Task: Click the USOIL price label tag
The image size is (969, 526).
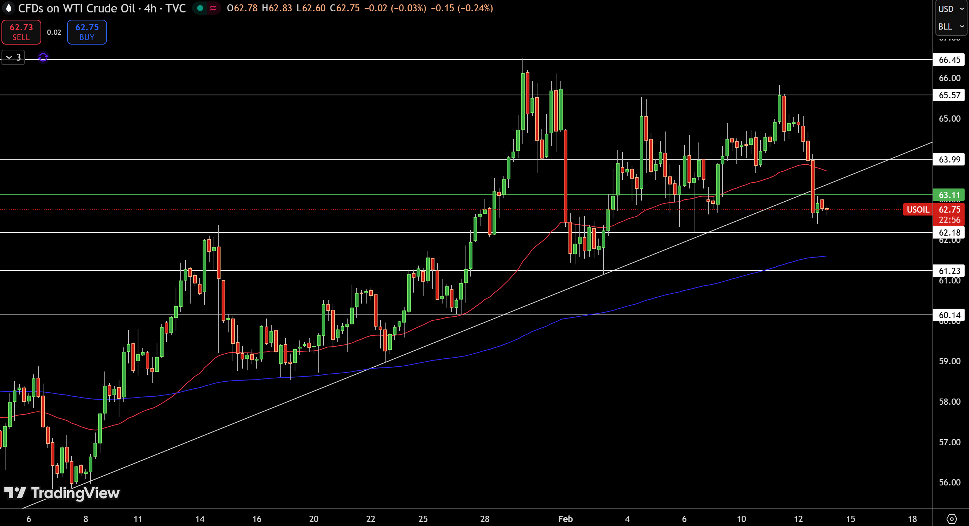Action: (x=918, y=210)
